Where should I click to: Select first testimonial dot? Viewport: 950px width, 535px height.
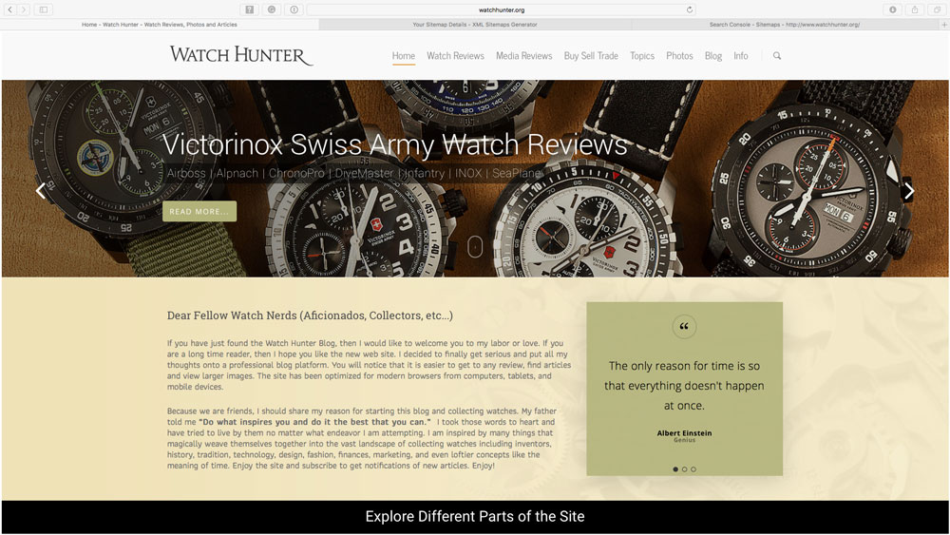(x=675, y=469)
